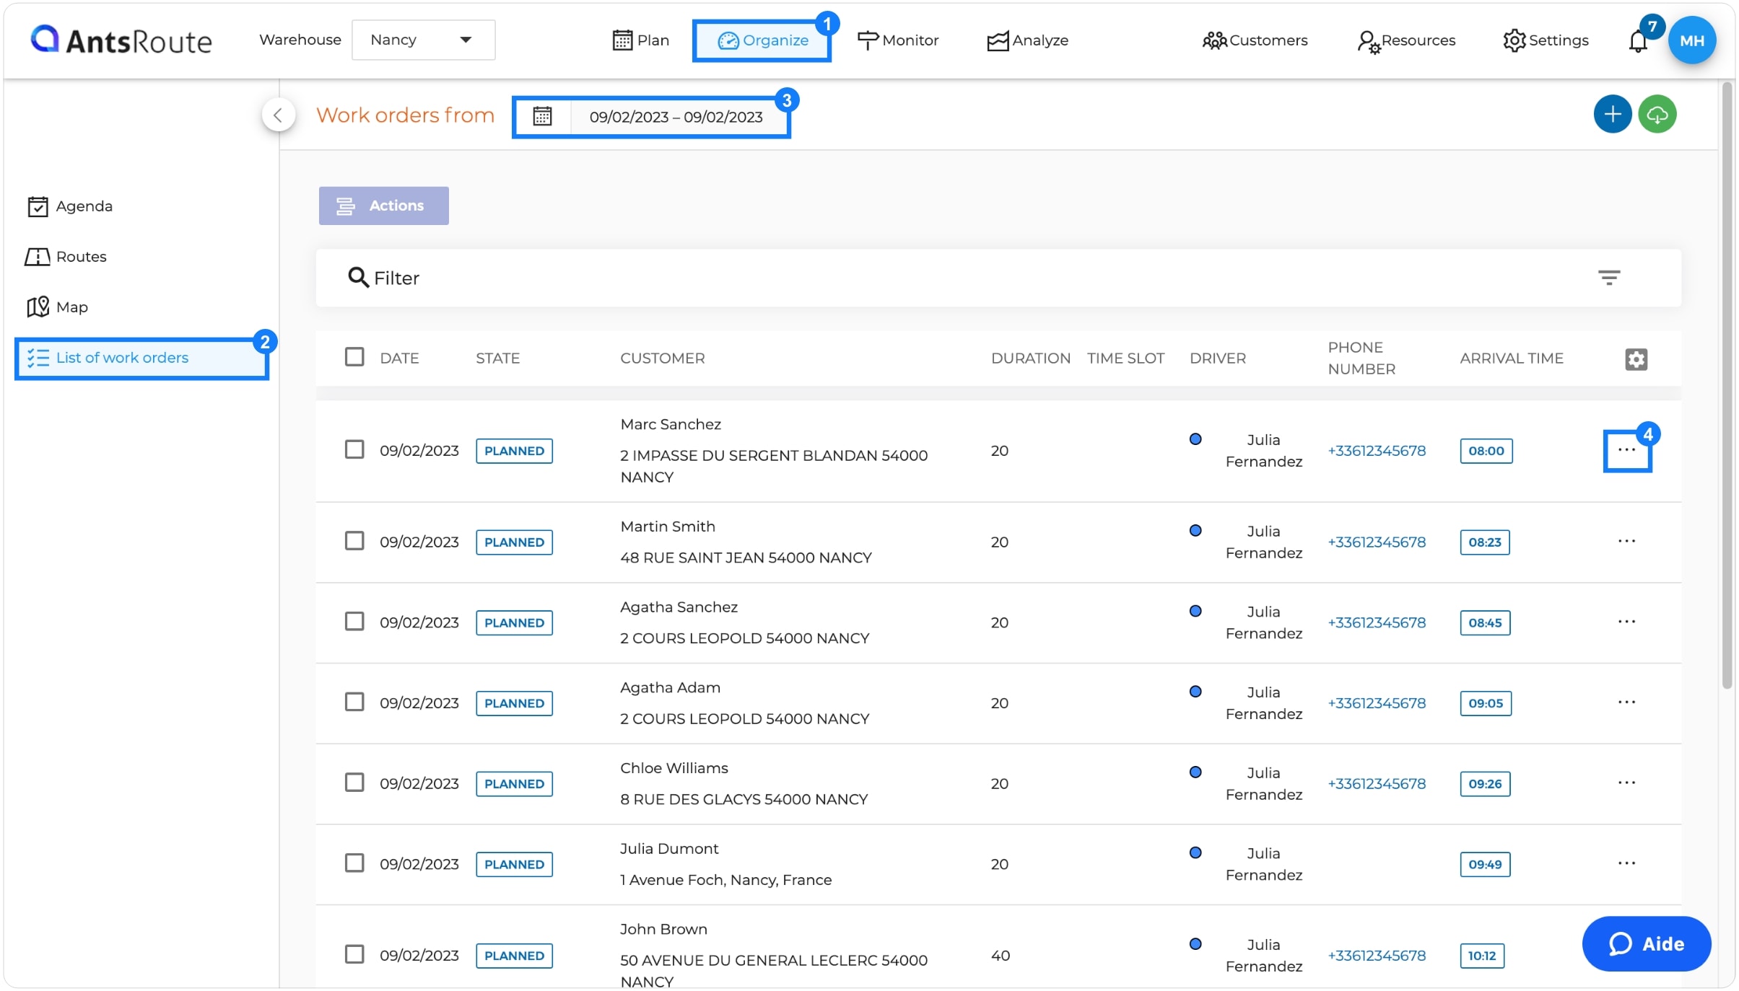Toggle the select-all header checkbox
The image size is (1739, 991).
click(354, 357)
